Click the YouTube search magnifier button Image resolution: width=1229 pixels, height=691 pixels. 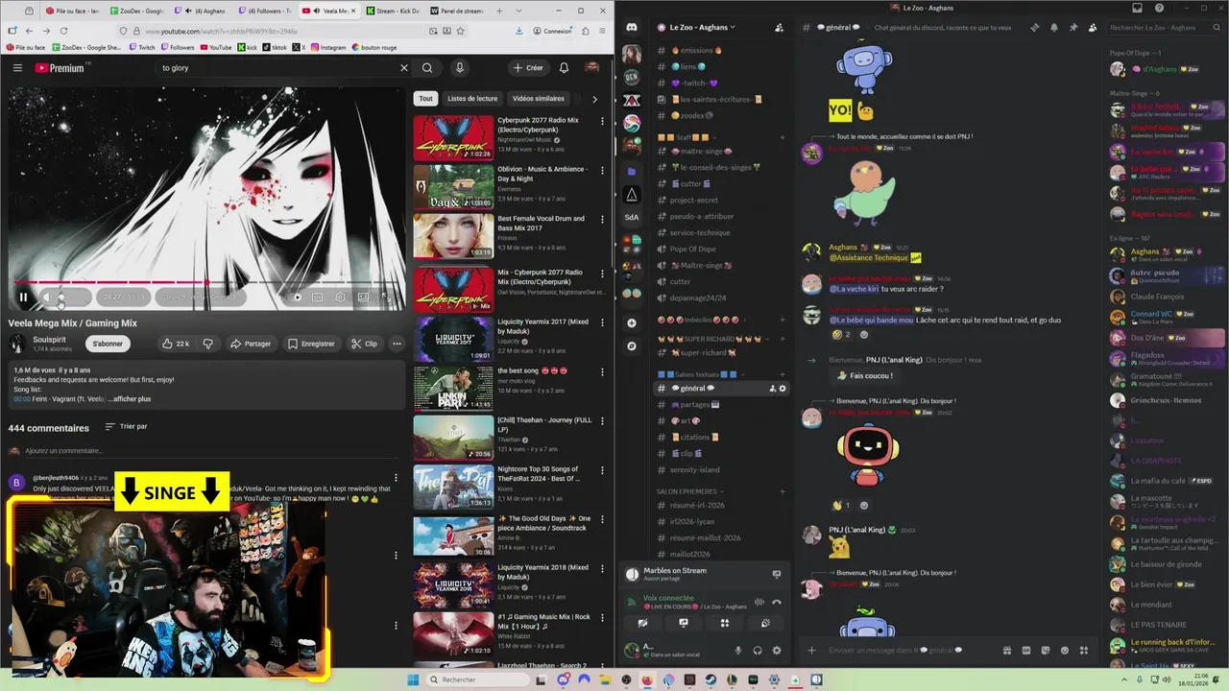point(427,68)
